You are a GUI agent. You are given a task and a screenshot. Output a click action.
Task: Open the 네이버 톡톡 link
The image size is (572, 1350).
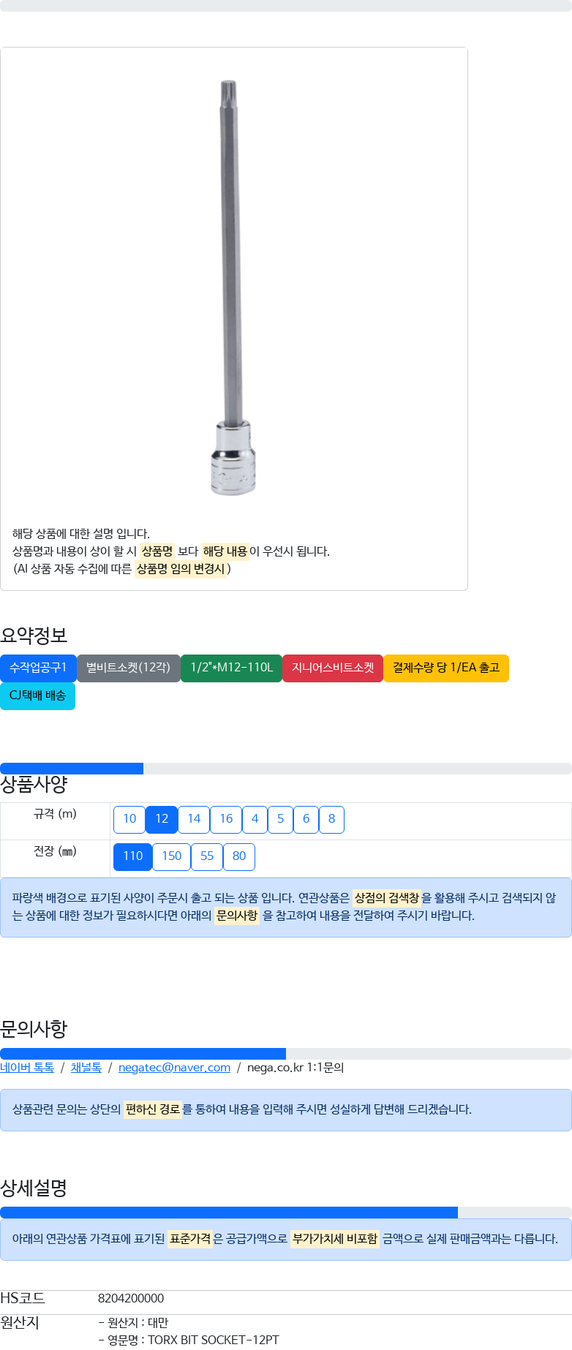[x=27, y=1068]
